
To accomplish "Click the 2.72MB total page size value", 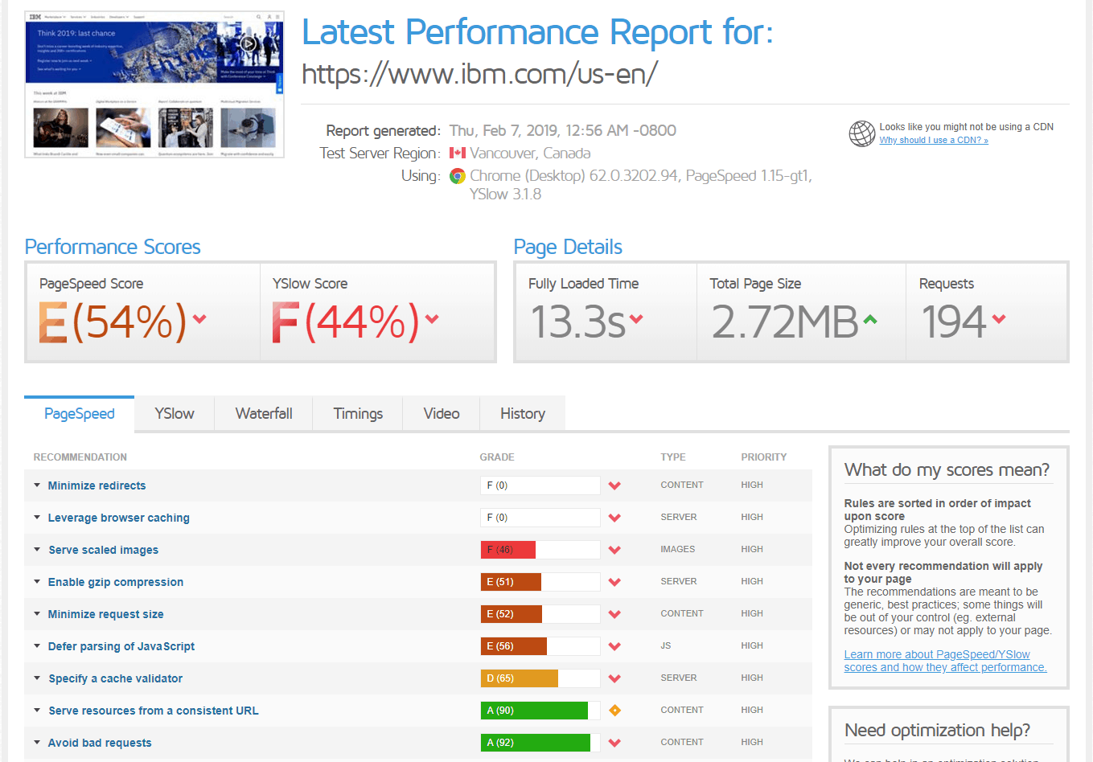I will pos(785,322).
